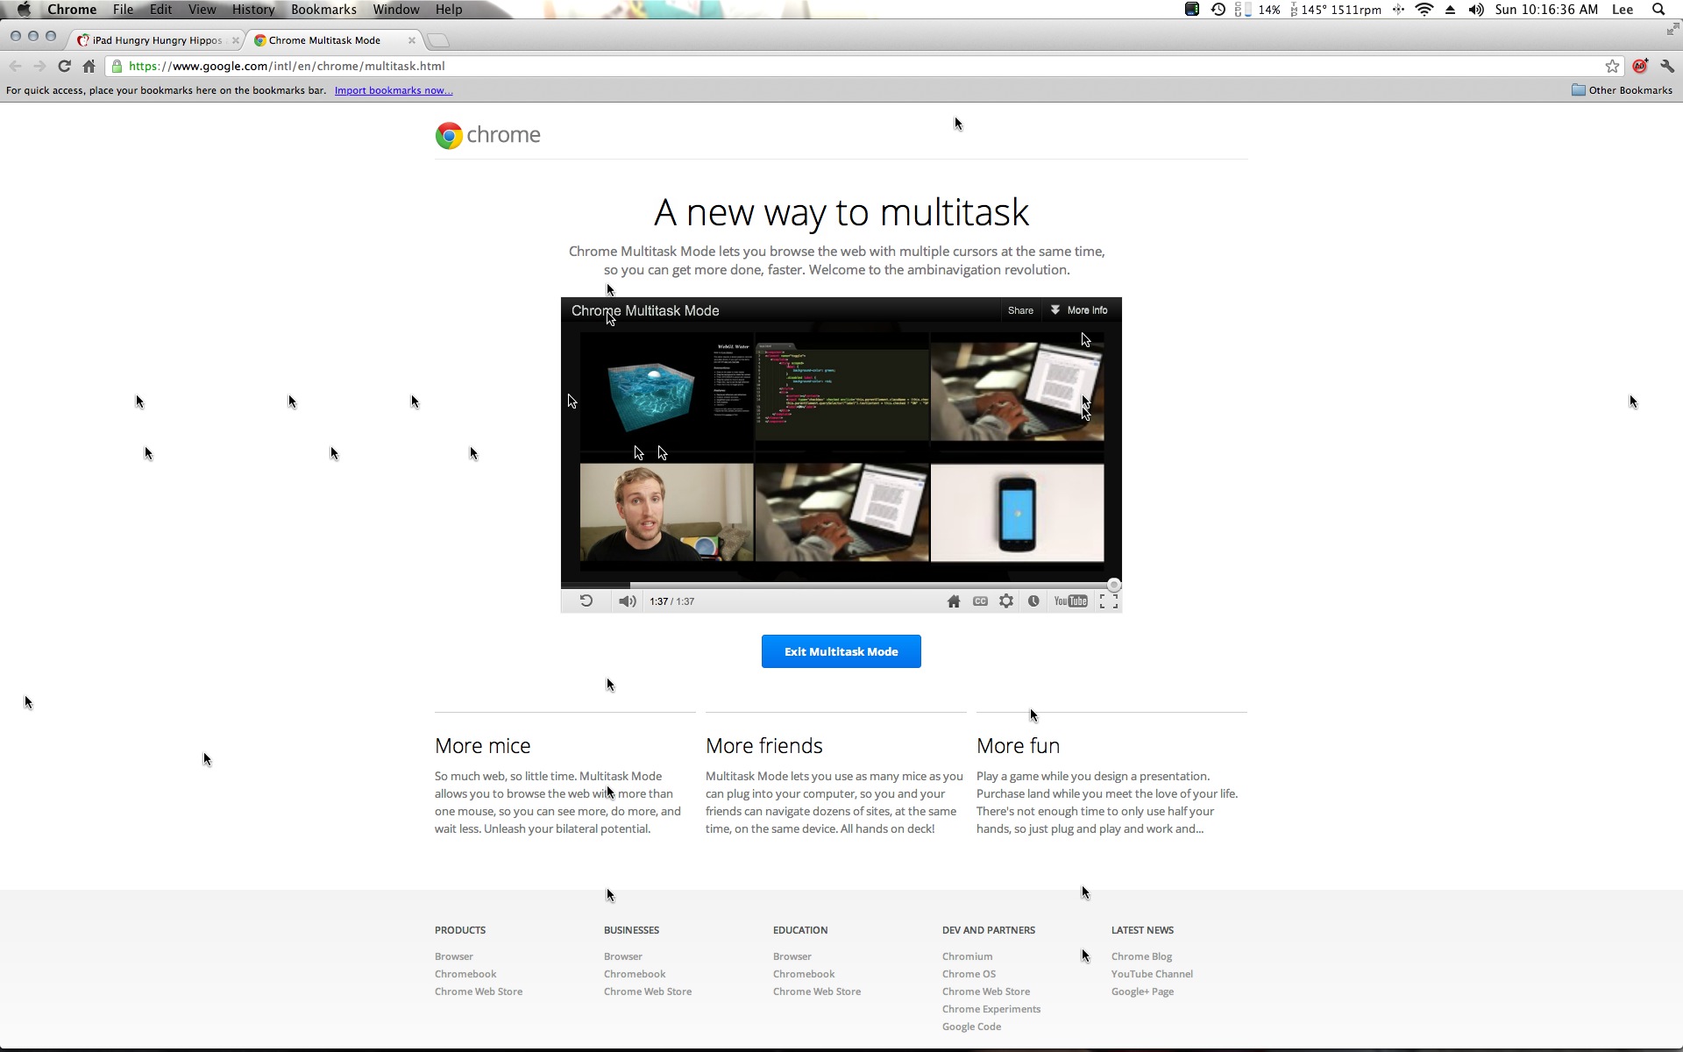Open Chromebook link under Businesses
Screen dimensions: 1683x1052
[x=635, y=974]
